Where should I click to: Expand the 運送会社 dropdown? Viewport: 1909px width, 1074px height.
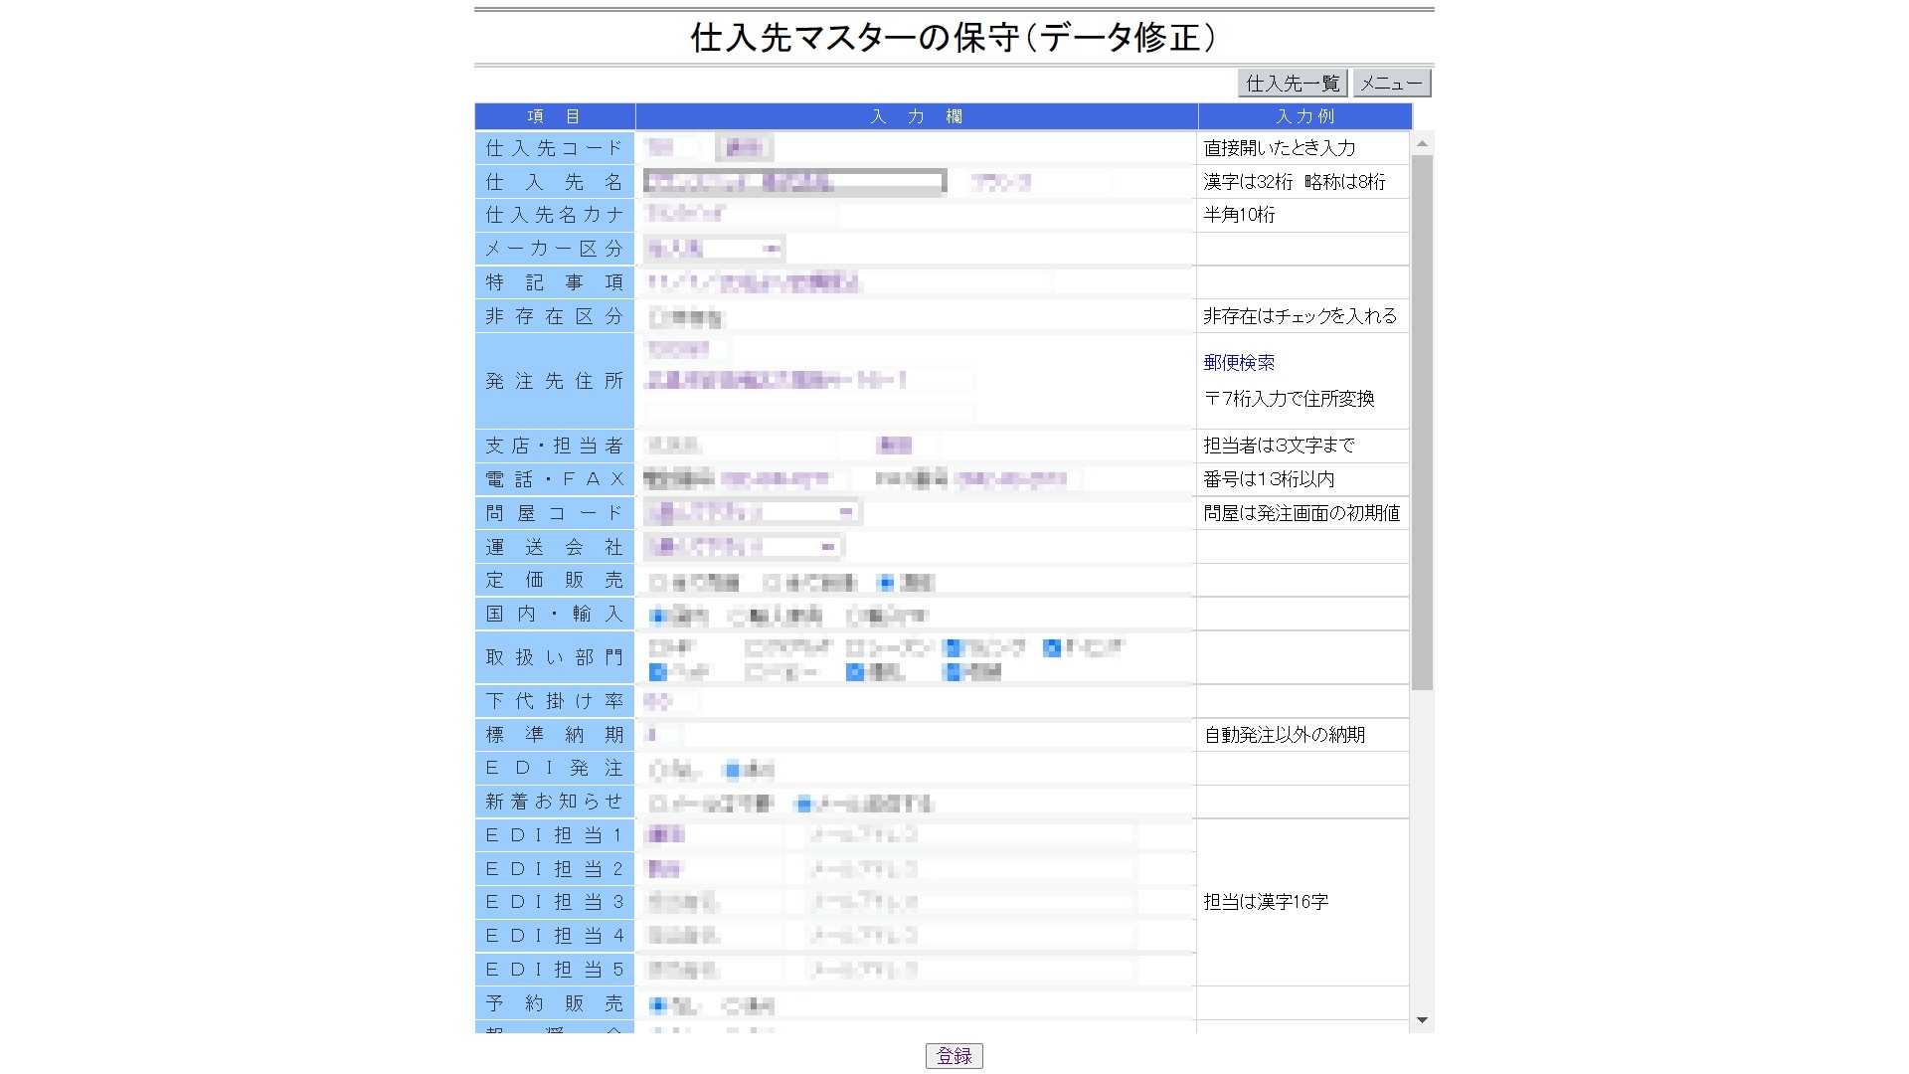pyautogui.click(x=743, y=547)
